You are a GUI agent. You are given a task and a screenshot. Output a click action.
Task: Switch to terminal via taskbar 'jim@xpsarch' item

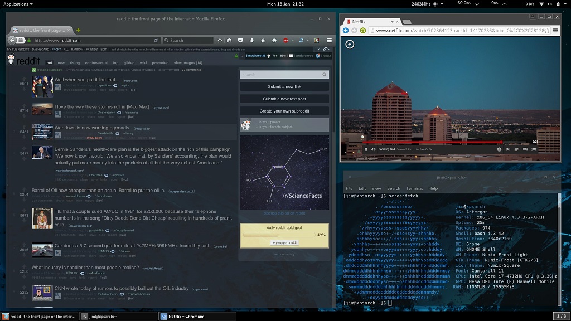(118, 317)
